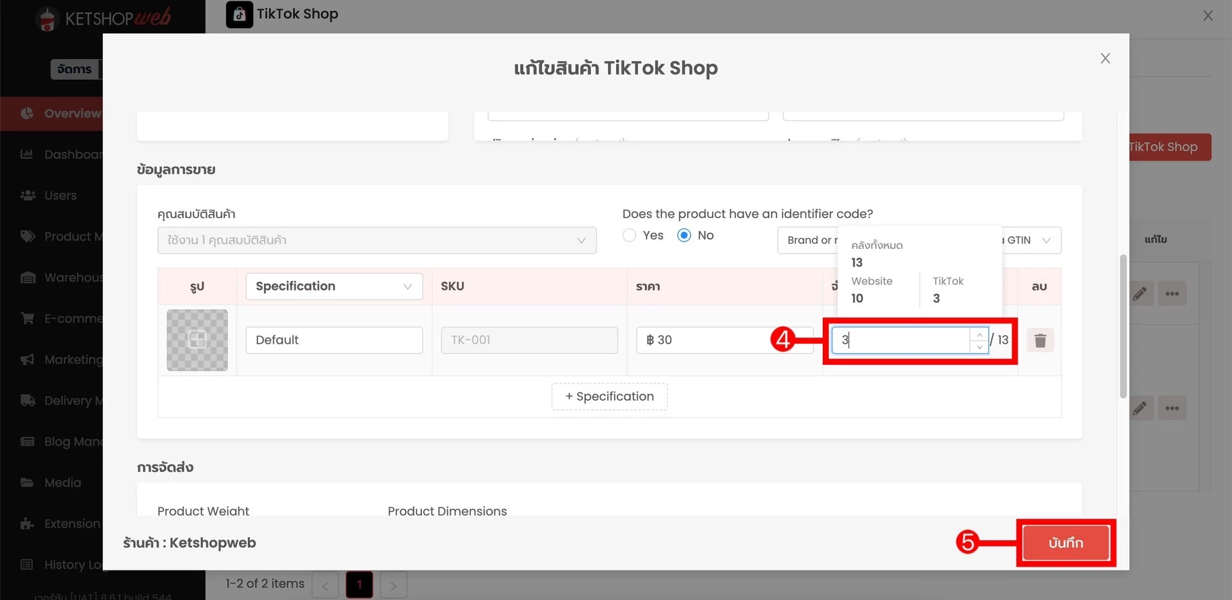Click the second row more options icon

[x=1172, y=408]
